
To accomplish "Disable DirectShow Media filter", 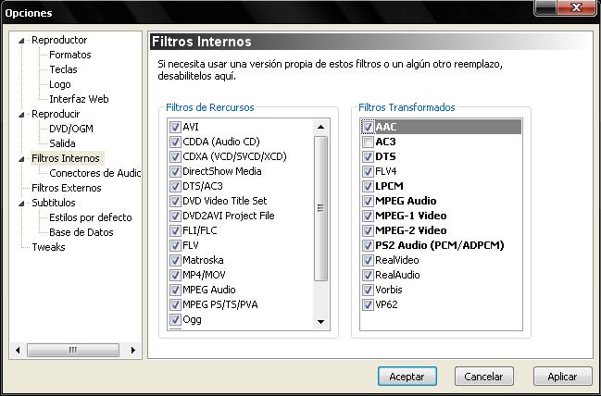I will [x=175, y=171].
